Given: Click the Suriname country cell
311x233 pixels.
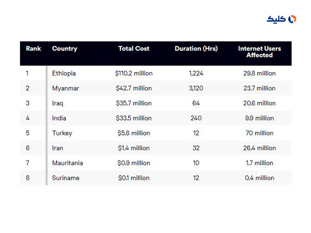Looking at the screenshot, I should 66,178.
